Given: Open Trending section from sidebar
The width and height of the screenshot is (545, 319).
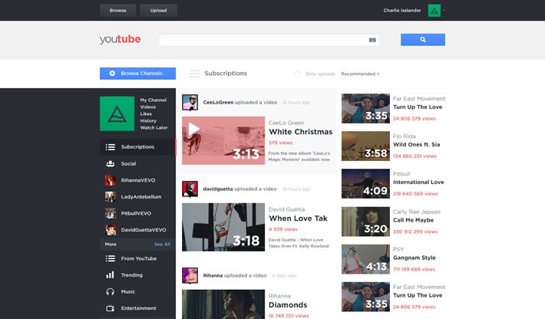Looking at the screenshot, I should [x=131, y=275].
